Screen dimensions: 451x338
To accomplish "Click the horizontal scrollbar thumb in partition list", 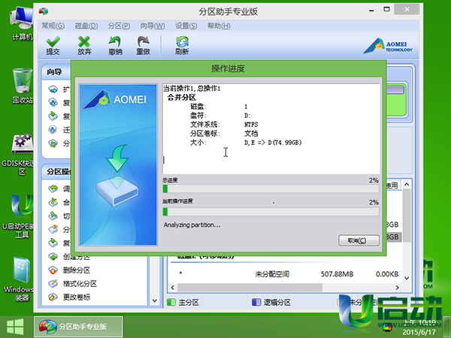I will (x=250, y=288).
